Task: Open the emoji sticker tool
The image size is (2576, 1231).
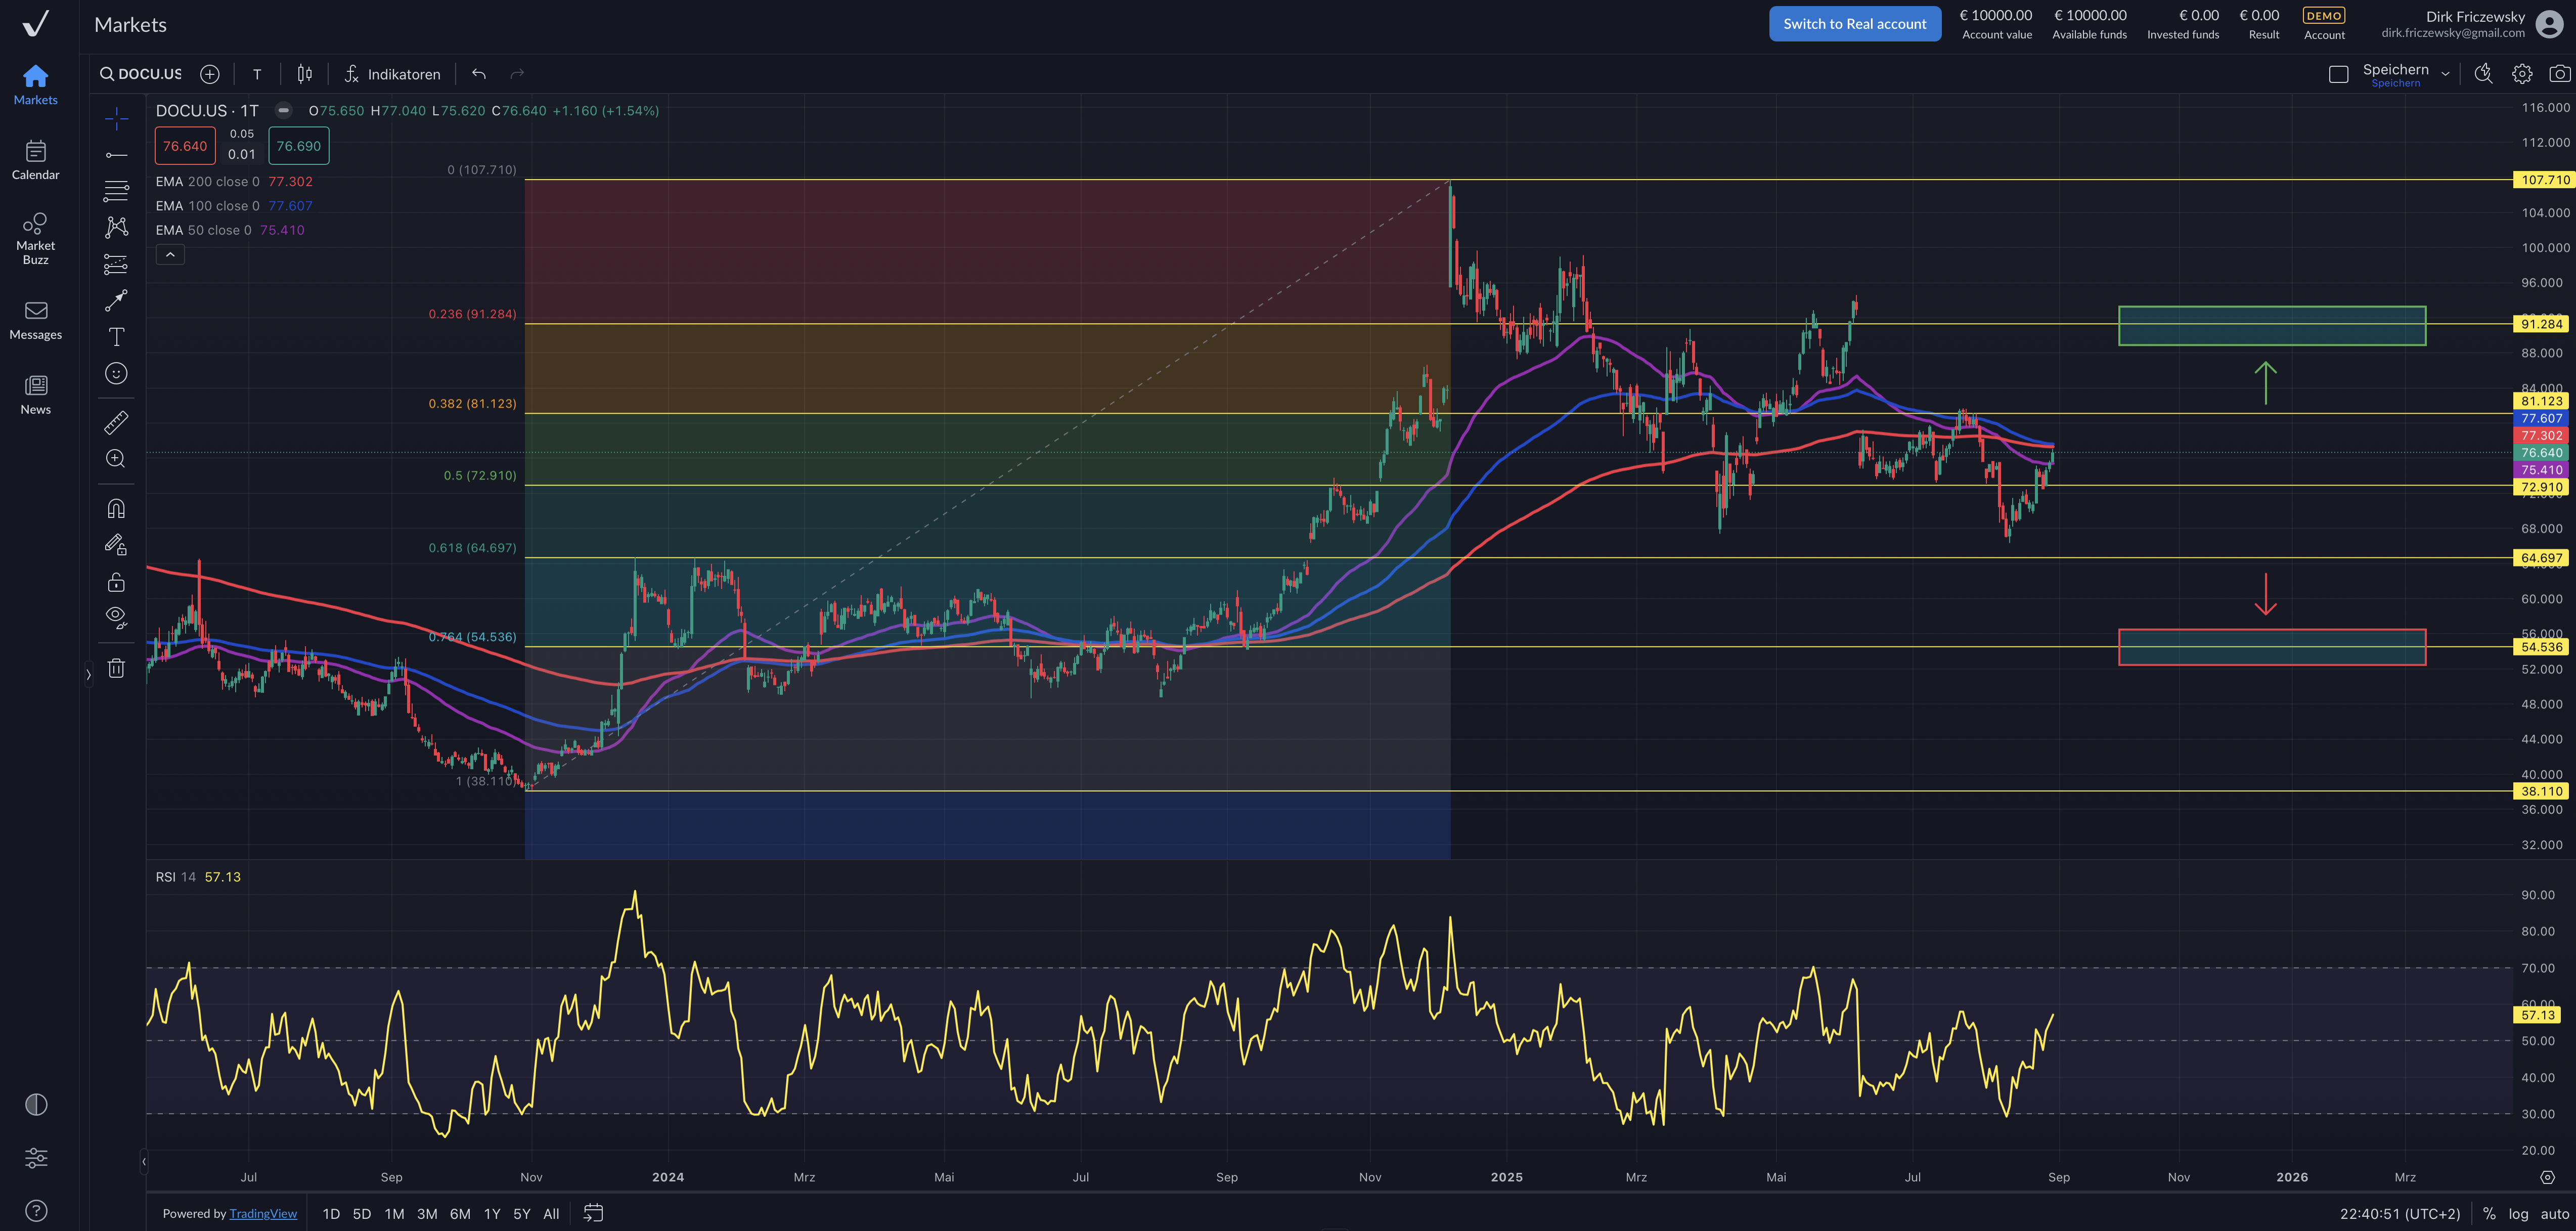Action: pos(116,373)
